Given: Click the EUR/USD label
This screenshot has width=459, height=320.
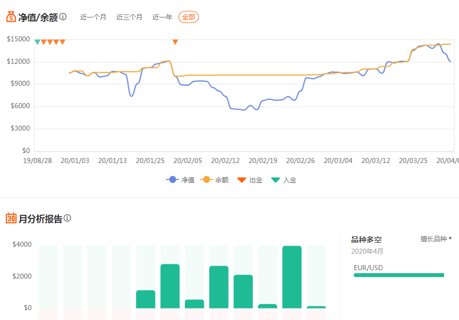Looking at the screenshot, I should [x=368, y=268].
